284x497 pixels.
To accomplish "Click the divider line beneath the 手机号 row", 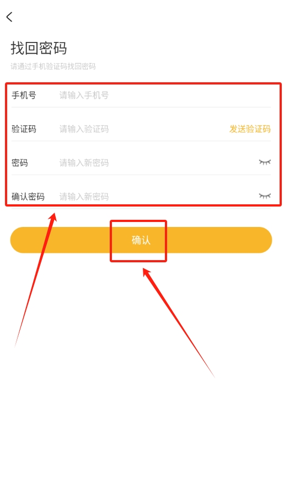I will (141, 107).
